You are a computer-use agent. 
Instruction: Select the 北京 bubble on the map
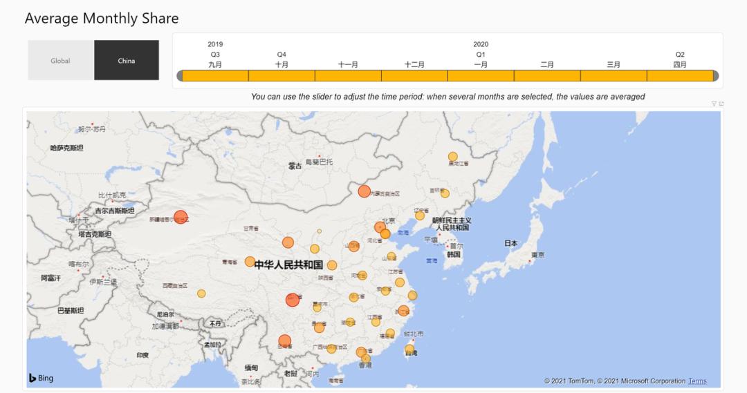click(x=380, y=227)
